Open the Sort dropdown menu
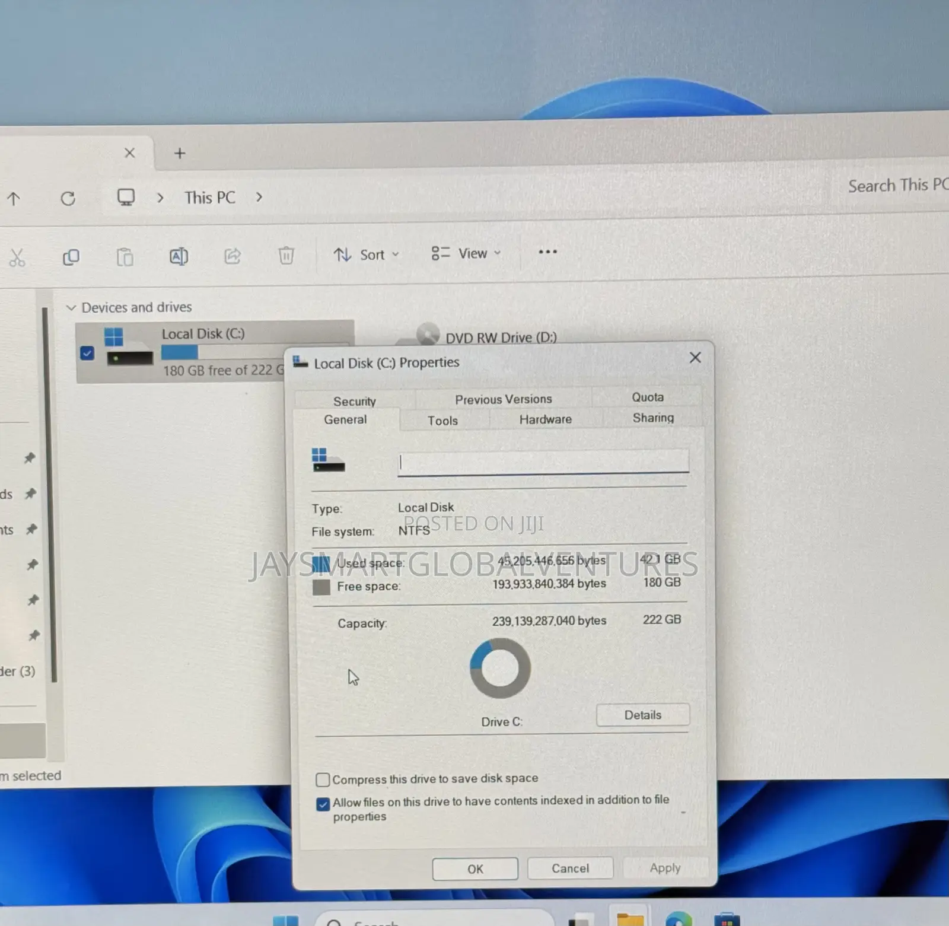This screenshot has height=926, width=949. pos(366,254)
